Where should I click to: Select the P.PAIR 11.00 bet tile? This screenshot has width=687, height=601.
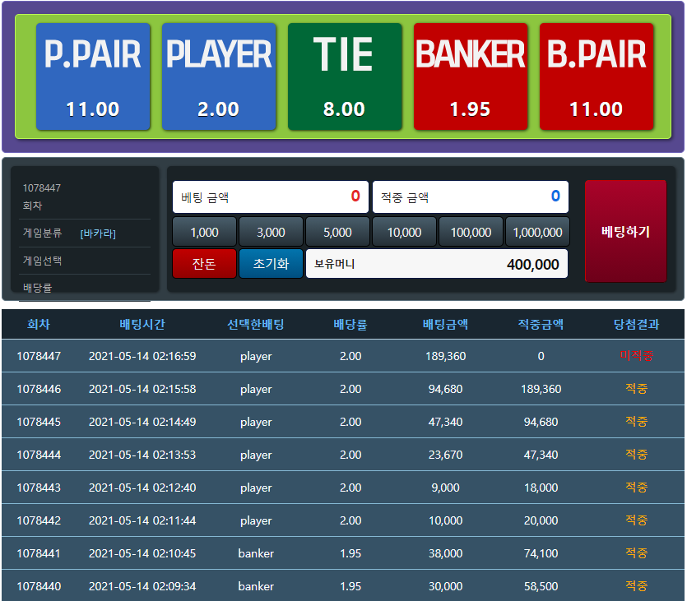coord(93,76)
